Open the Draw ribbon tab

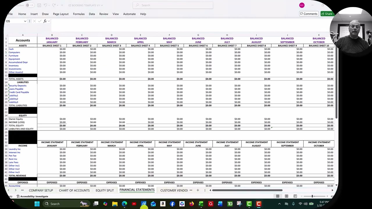point(45,14)
